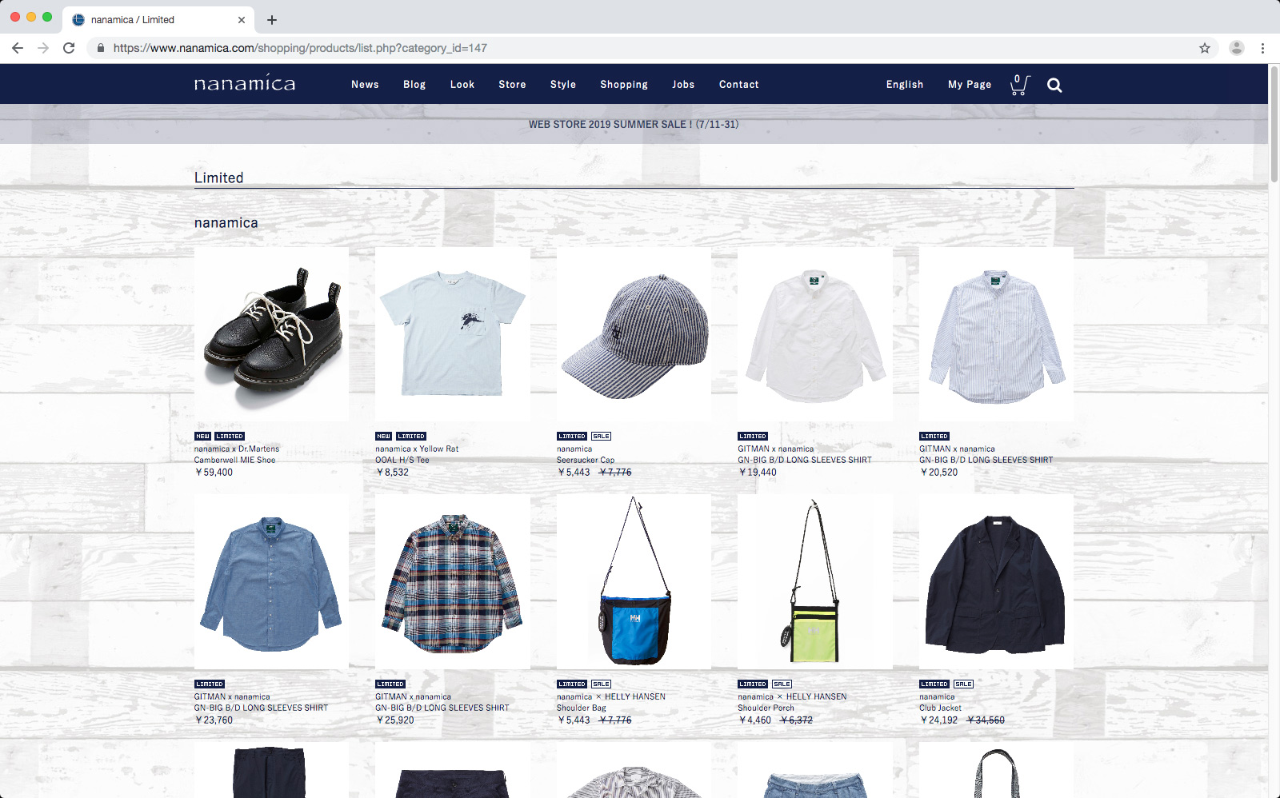
Task: Click the LIMITED badge under Club Jacket
Action: pos(934,684)
